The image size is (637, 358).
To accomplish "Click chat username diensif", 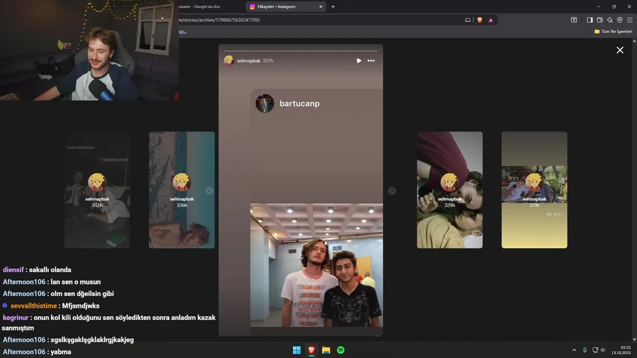I will [x=13, y=270].
